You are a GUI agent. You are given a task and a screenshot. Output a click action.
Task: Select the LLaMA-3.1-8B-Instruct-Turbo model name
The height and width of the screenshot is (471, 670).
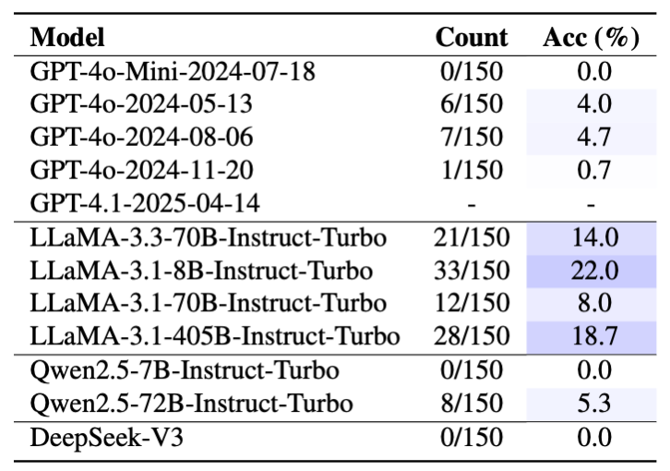click(201, 272)
